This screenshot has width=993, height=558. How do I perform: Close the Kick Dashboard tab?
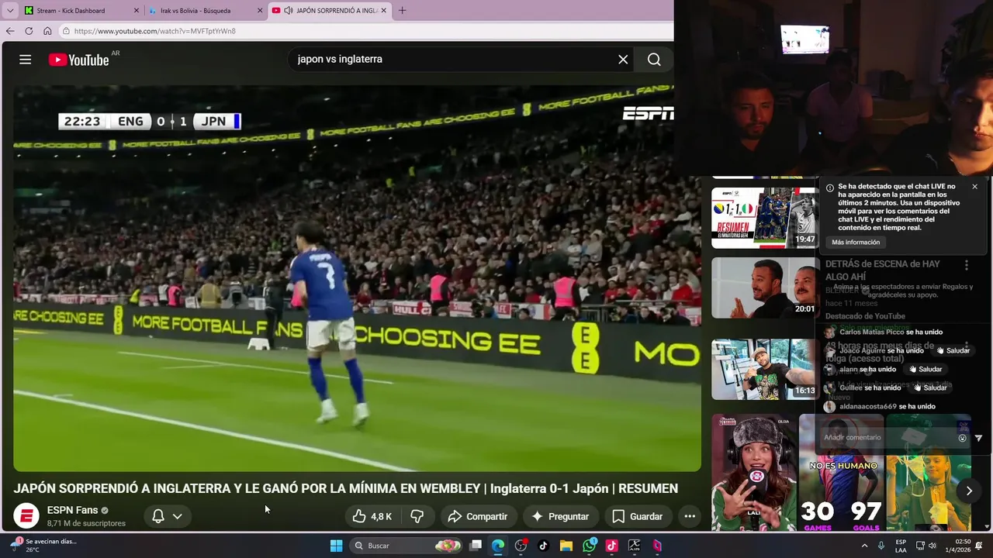coord(137,11)
